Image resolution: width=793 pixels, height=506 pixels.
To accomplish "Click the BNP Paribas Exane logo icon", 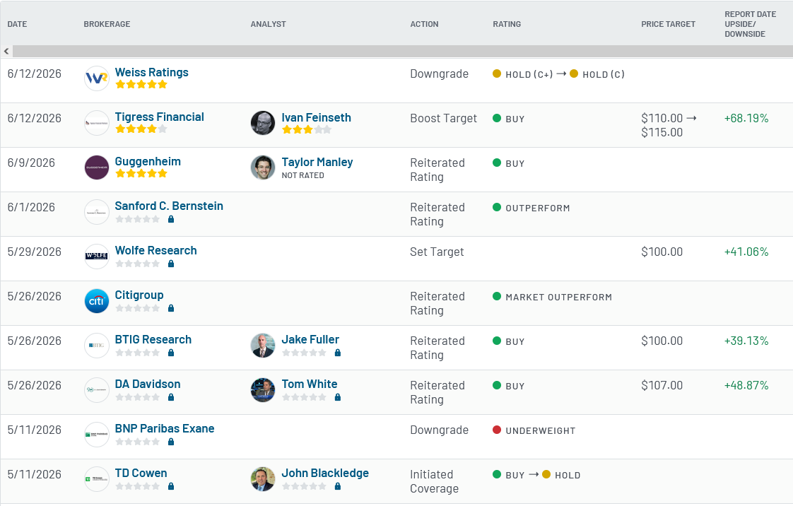I will pos(97,434).
